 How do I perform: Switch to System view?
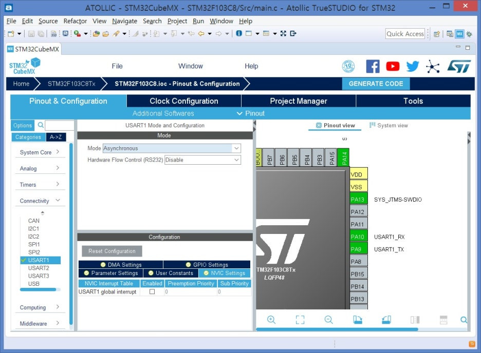388,125
